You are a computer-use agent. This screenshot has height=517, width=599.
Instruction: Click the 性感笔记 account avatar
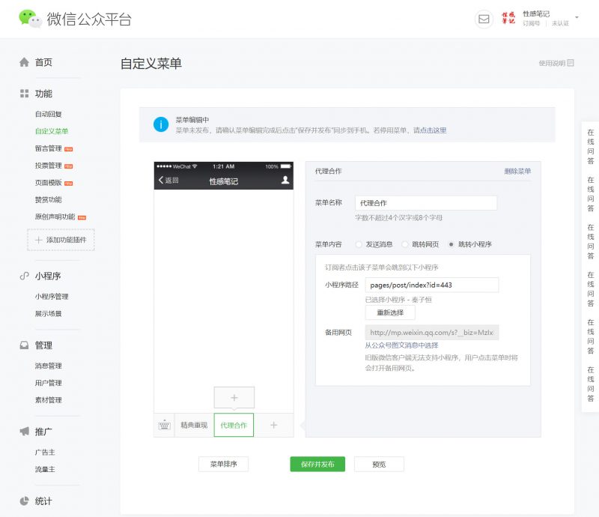pyautogui.click(x=508, y=17)
